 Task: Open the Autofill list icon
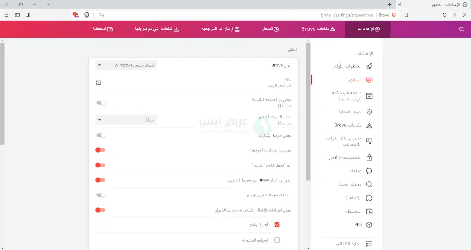[369, 244]
